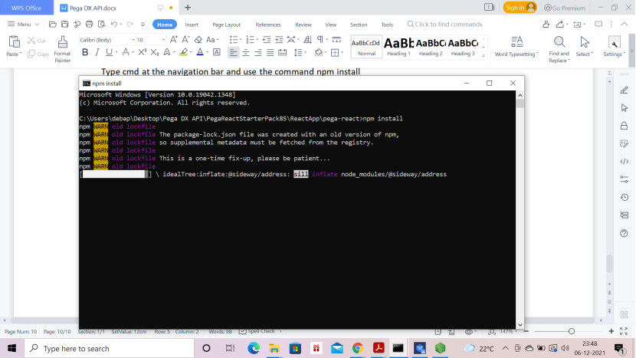Open a new document tab with plus

click(188, 8)
